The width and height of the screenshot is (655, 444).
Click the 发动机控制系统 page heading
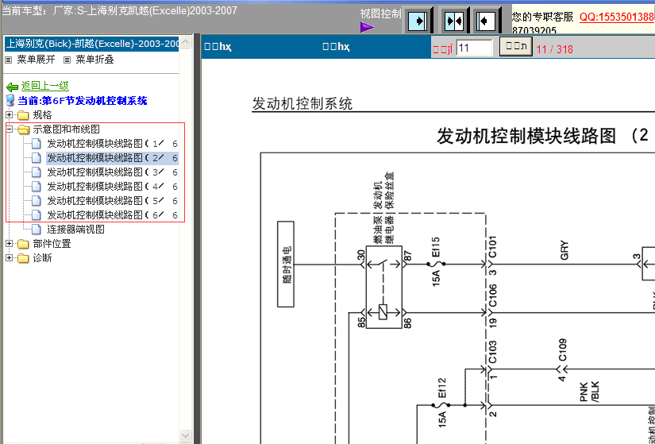tap(302, 104)
